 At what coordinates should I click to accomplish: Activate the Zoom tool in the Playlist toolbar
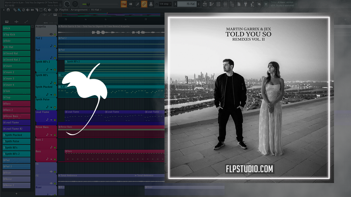[x=45, y=10]
